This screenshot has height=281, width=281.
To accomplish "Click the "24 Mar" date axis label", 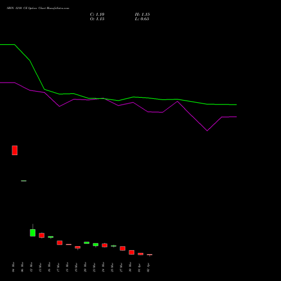I will [x=103, y=267].
